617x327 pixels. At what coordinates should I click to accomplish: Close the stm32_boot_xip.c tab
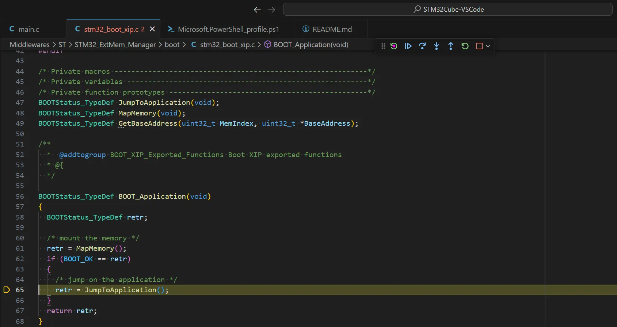click(x=152, y=29)
